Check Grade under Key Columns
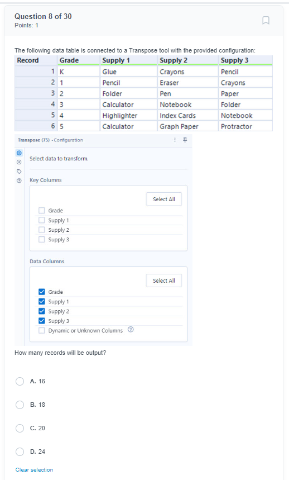This screenshot has width=289, height=480. (41, 210)
